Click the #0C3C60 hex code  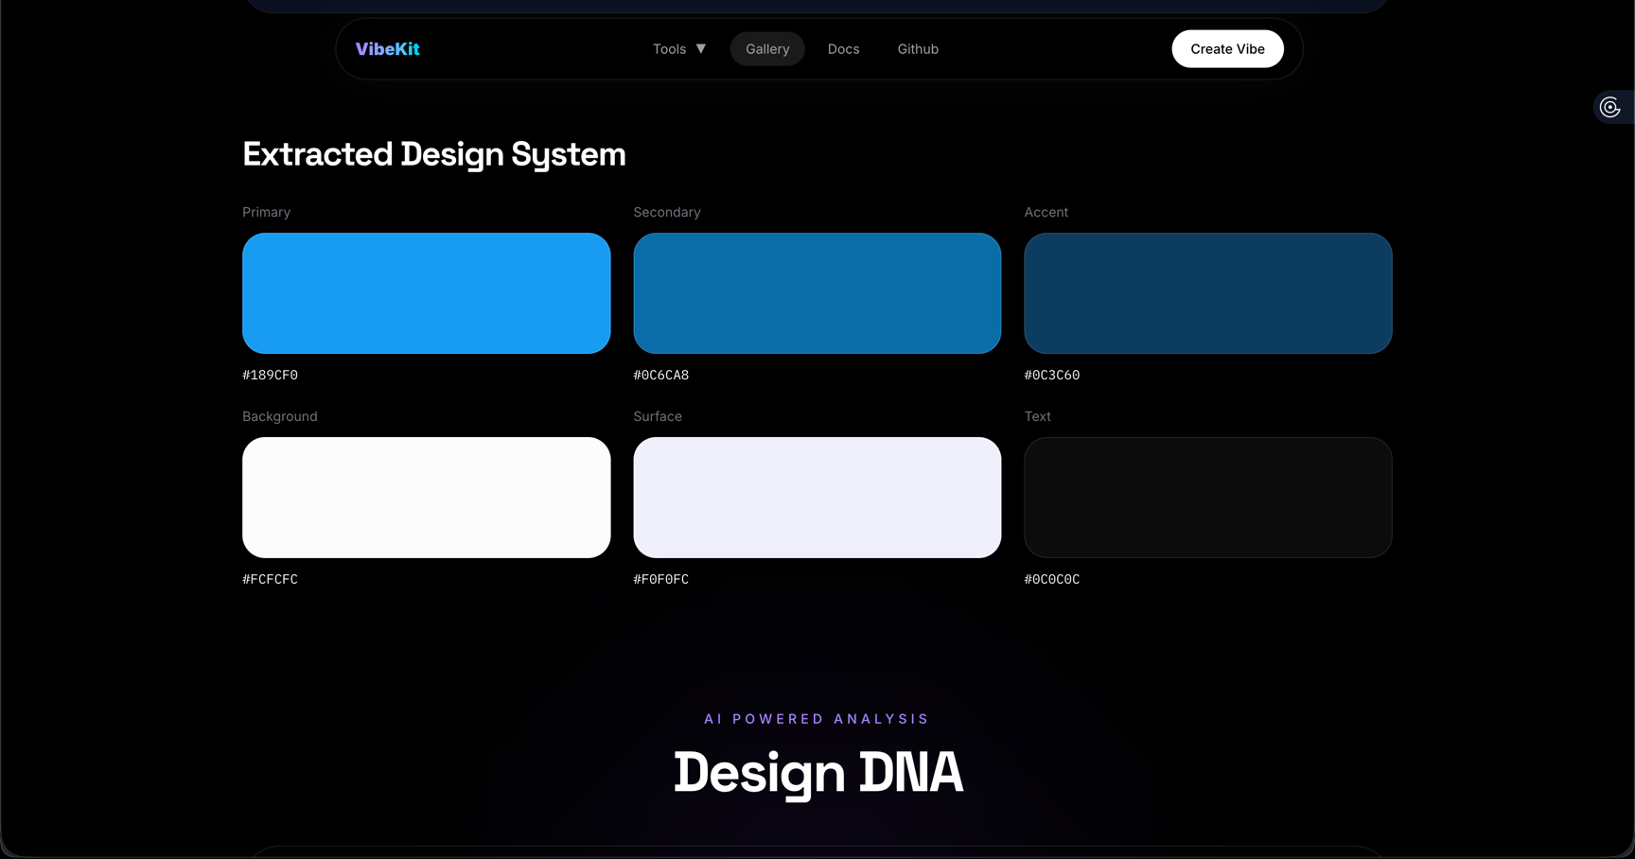click(x=1051, y=376)
